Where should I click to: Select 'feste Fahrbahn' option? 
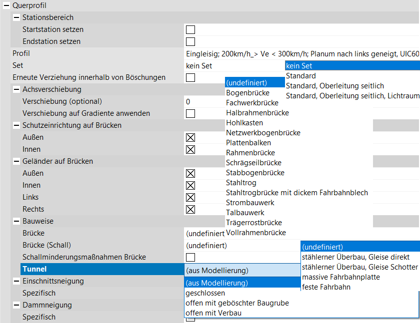click(x=326, y=287)
